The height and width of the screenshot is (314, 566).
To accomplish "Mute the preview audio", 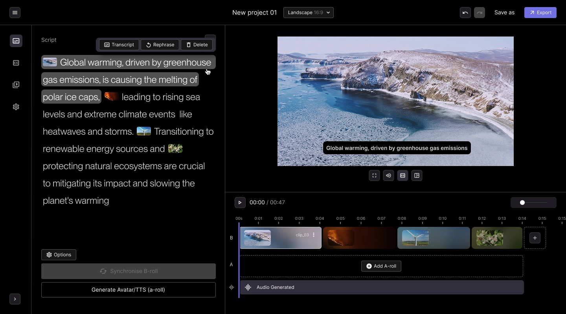I will [388, 175].
